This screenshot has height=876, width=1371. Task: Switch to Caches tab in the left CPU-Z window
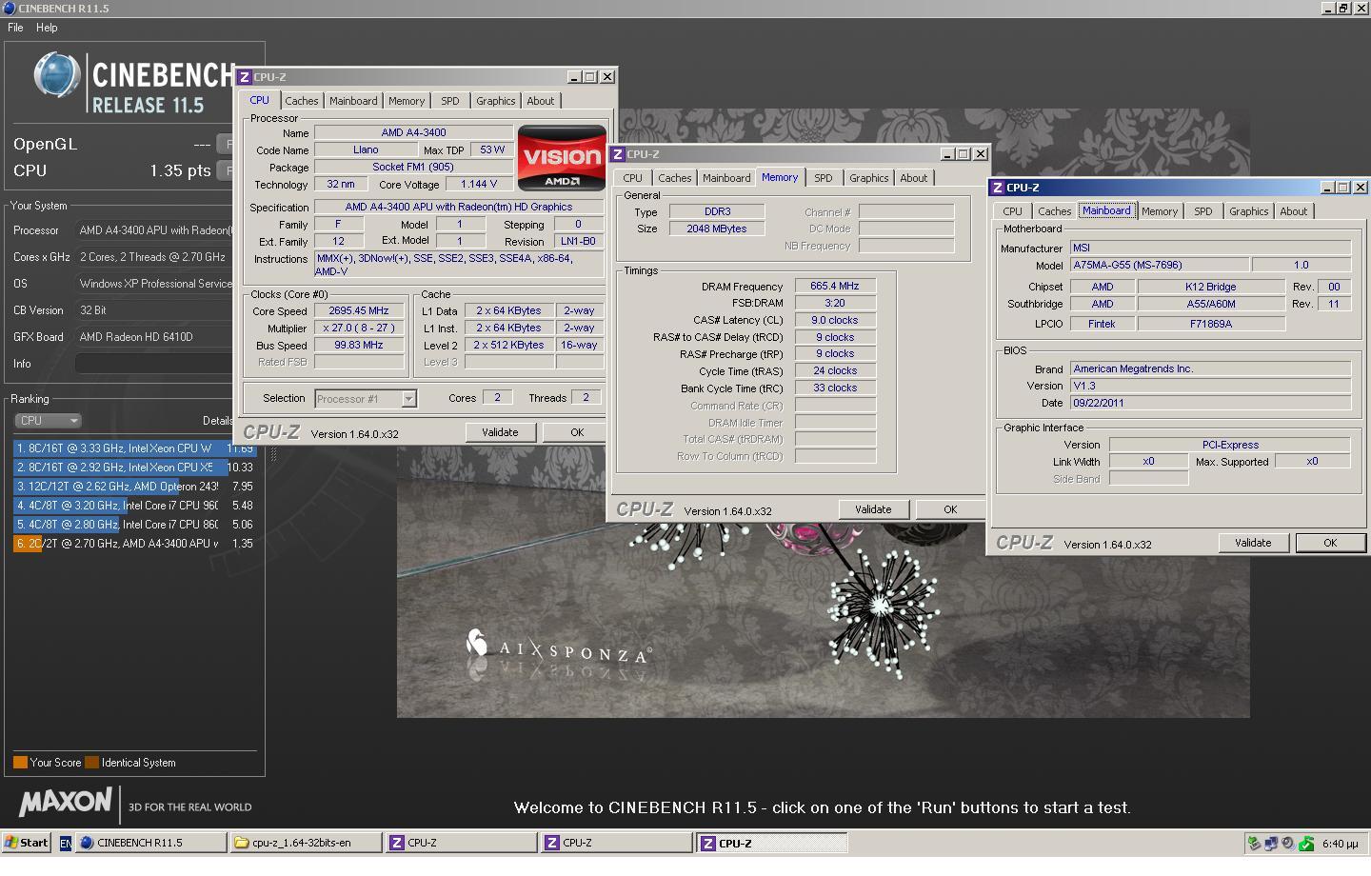click(301, 101)
